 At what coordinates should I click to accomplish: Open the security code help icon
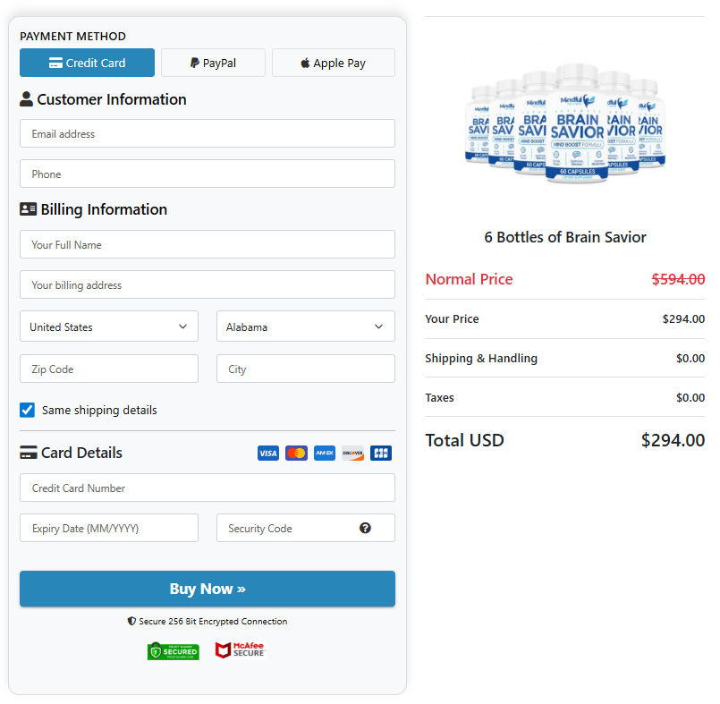365,528
